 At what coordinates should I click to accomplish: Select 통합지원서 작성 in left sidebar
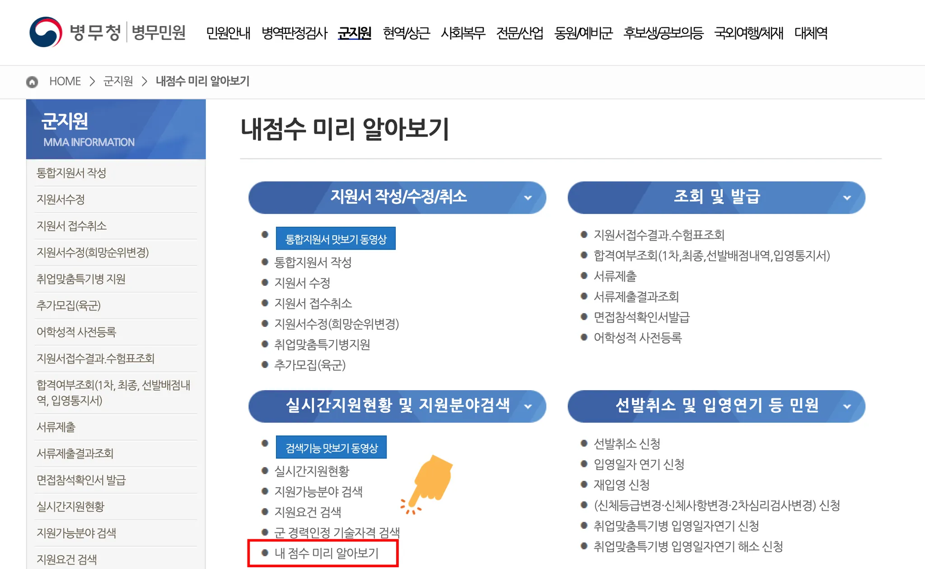tap(71, 173)
